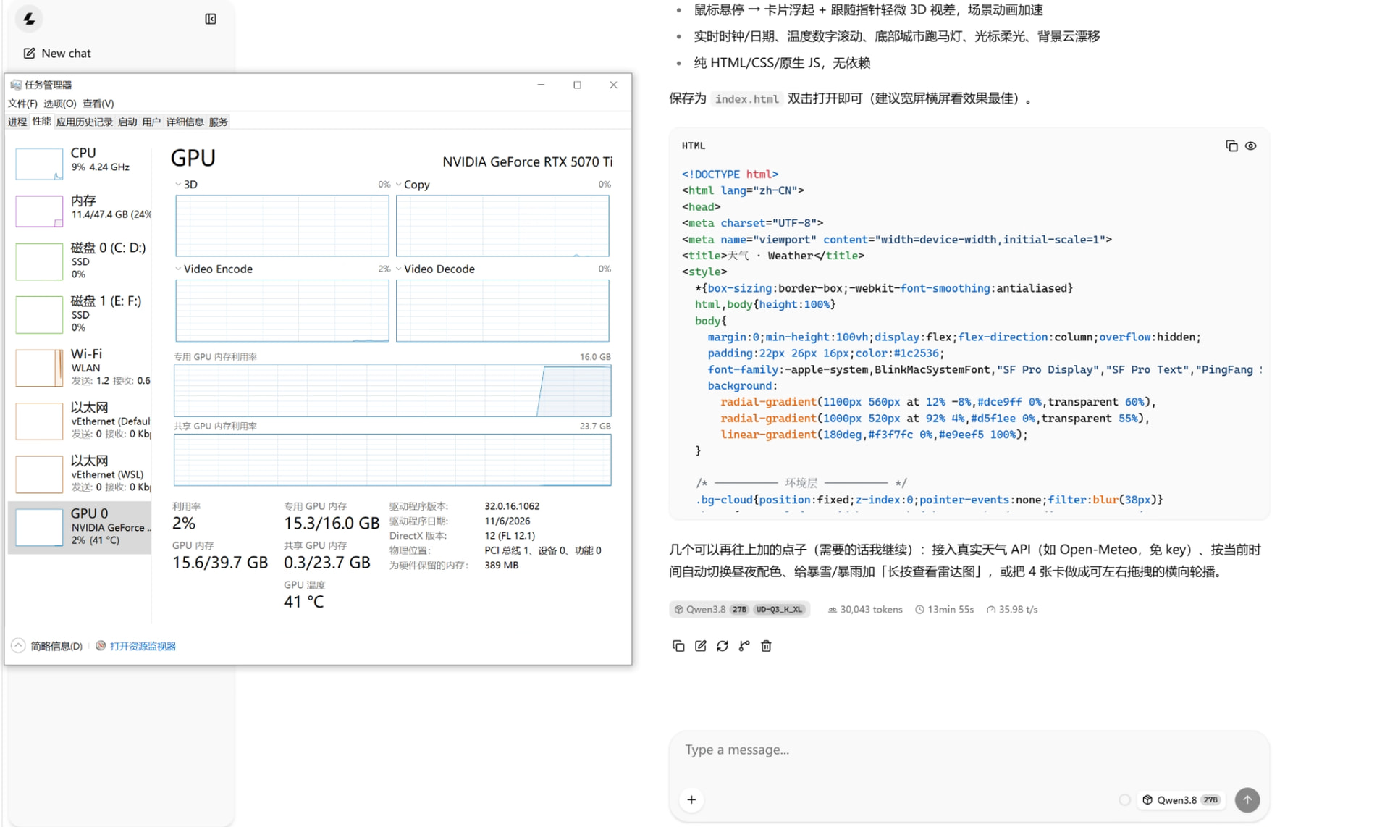Open the Qwen3.8 model selector
The width and height of the screenshot is (1390, 827).
pos(1183,799)
